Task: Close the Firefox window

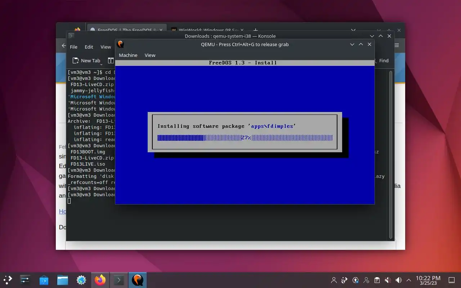Action: point(399,30)
